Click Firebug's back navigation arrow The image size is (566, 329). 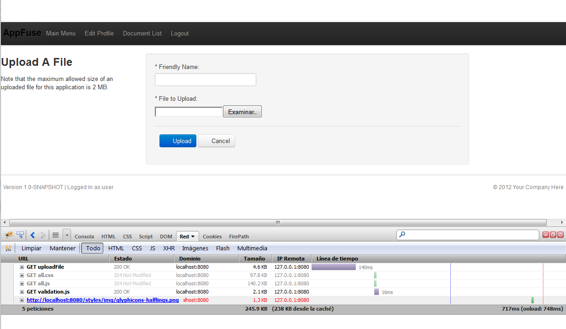[31, 235]
